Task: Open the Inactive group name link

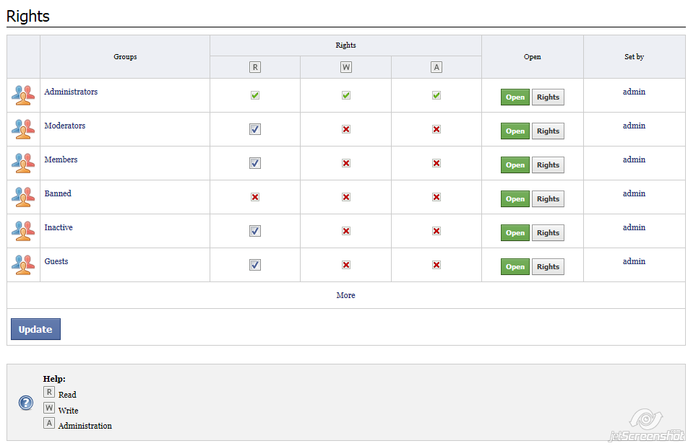Action: pyautogui.click(x=59, y=227)
